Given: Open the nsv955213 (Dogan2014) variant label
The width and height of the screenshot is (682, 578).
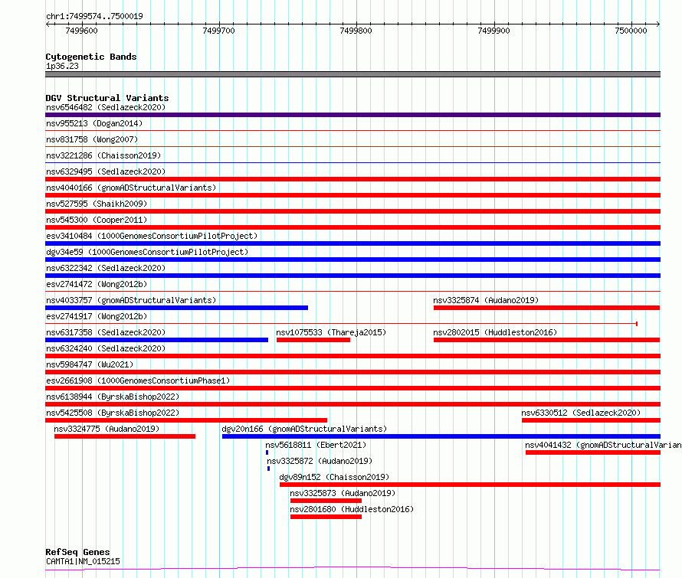Looking at the screenshot, I should (x=94, y=123).
